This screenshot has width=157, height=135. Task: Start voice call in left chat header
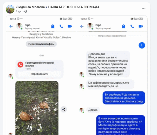tap(61, 26)
